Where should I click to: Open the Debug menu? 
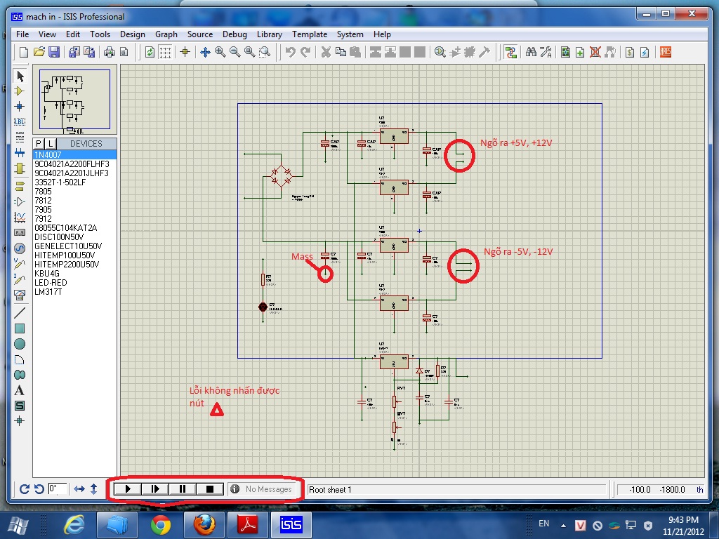(235, 34)
